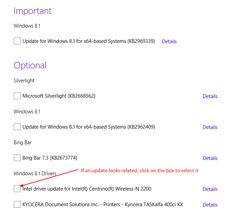Open Details for update KB2969339
The width and height of the screenshot is (238, 212).
[169, 42]
